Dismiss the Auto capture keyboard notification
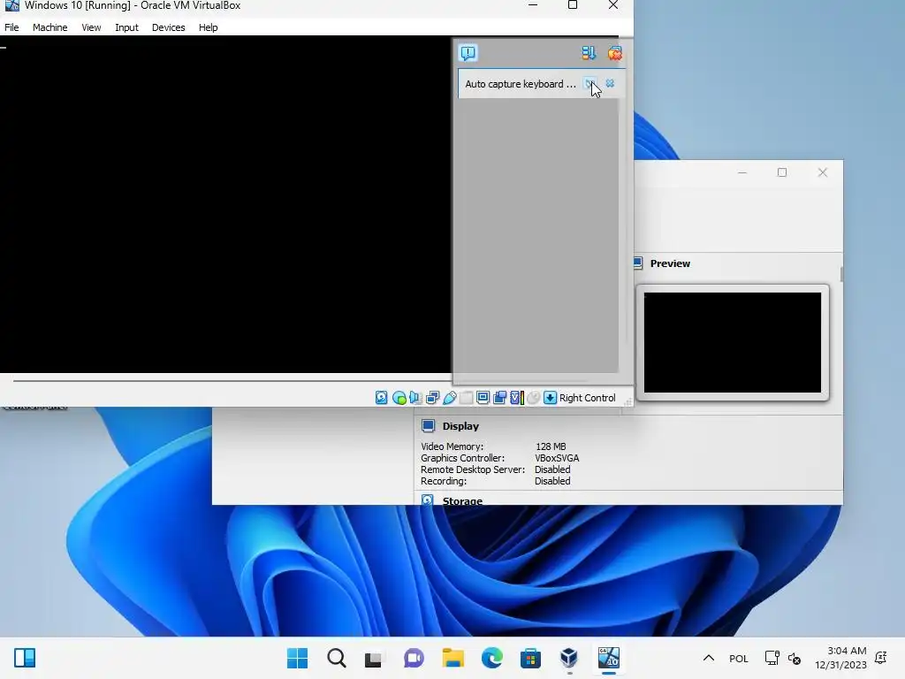Viewport: 905px width, 679px height. 610,84
